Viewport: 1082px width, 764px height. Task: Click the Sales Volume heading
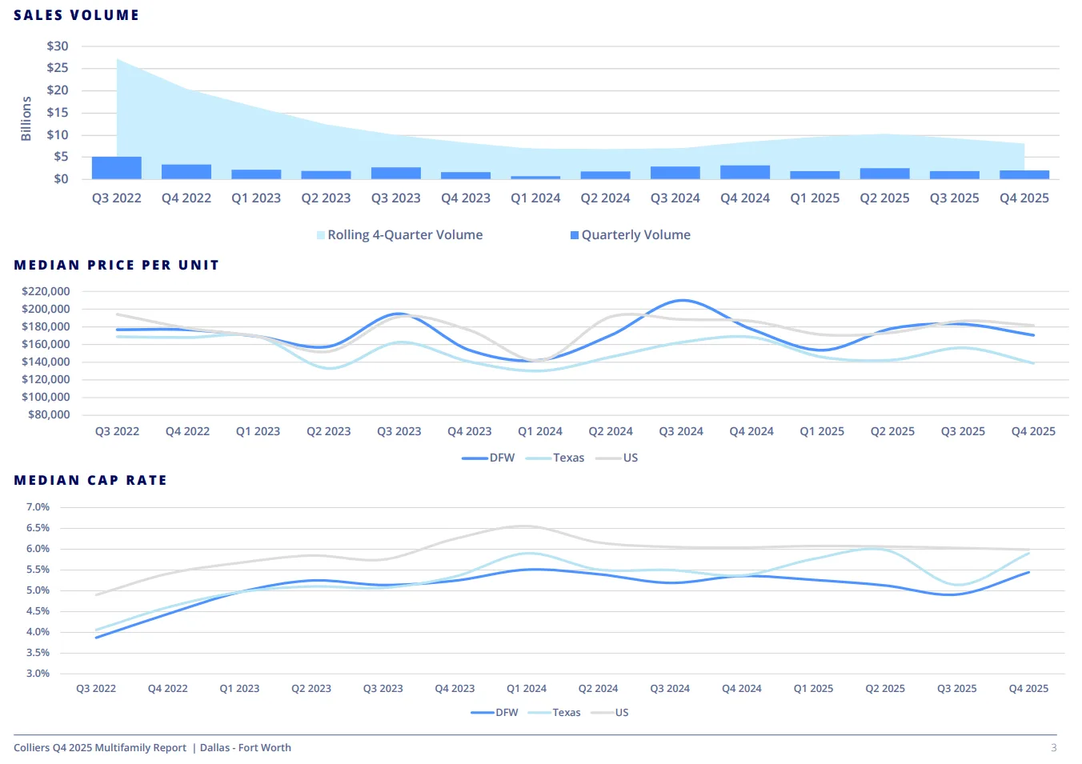pyautogui.click(x=77, y=15)
